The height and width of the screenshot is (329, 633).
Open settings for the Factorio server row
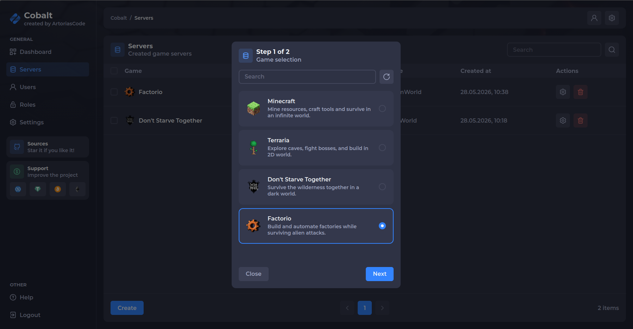click(x=563, y=92)
